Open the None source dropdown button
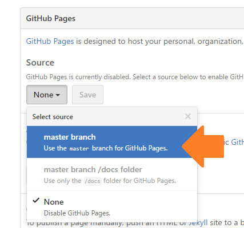The height and width of the screenshot is (228, 244). (47, 95)
